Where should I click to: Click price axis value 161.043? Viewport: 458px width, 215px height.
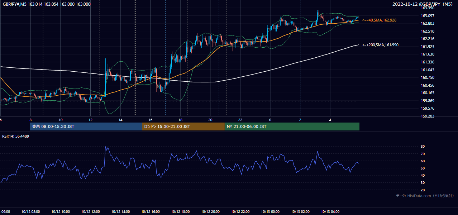pyautogui.click(x=428, y=70)
